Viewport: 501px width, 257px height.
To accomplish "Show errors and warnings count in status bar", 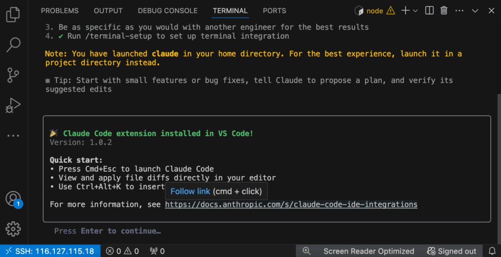I will tap(122, 251).
